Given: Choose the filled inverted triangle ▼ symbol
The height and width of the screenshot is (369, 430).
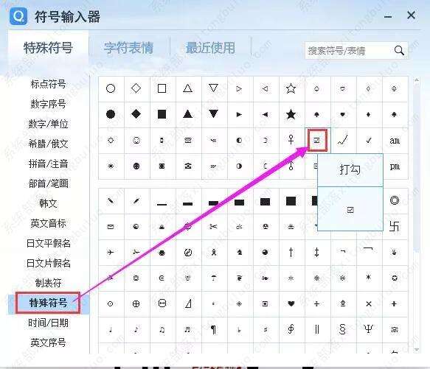Looking at the screenshot, I should [x=213, y=113].
